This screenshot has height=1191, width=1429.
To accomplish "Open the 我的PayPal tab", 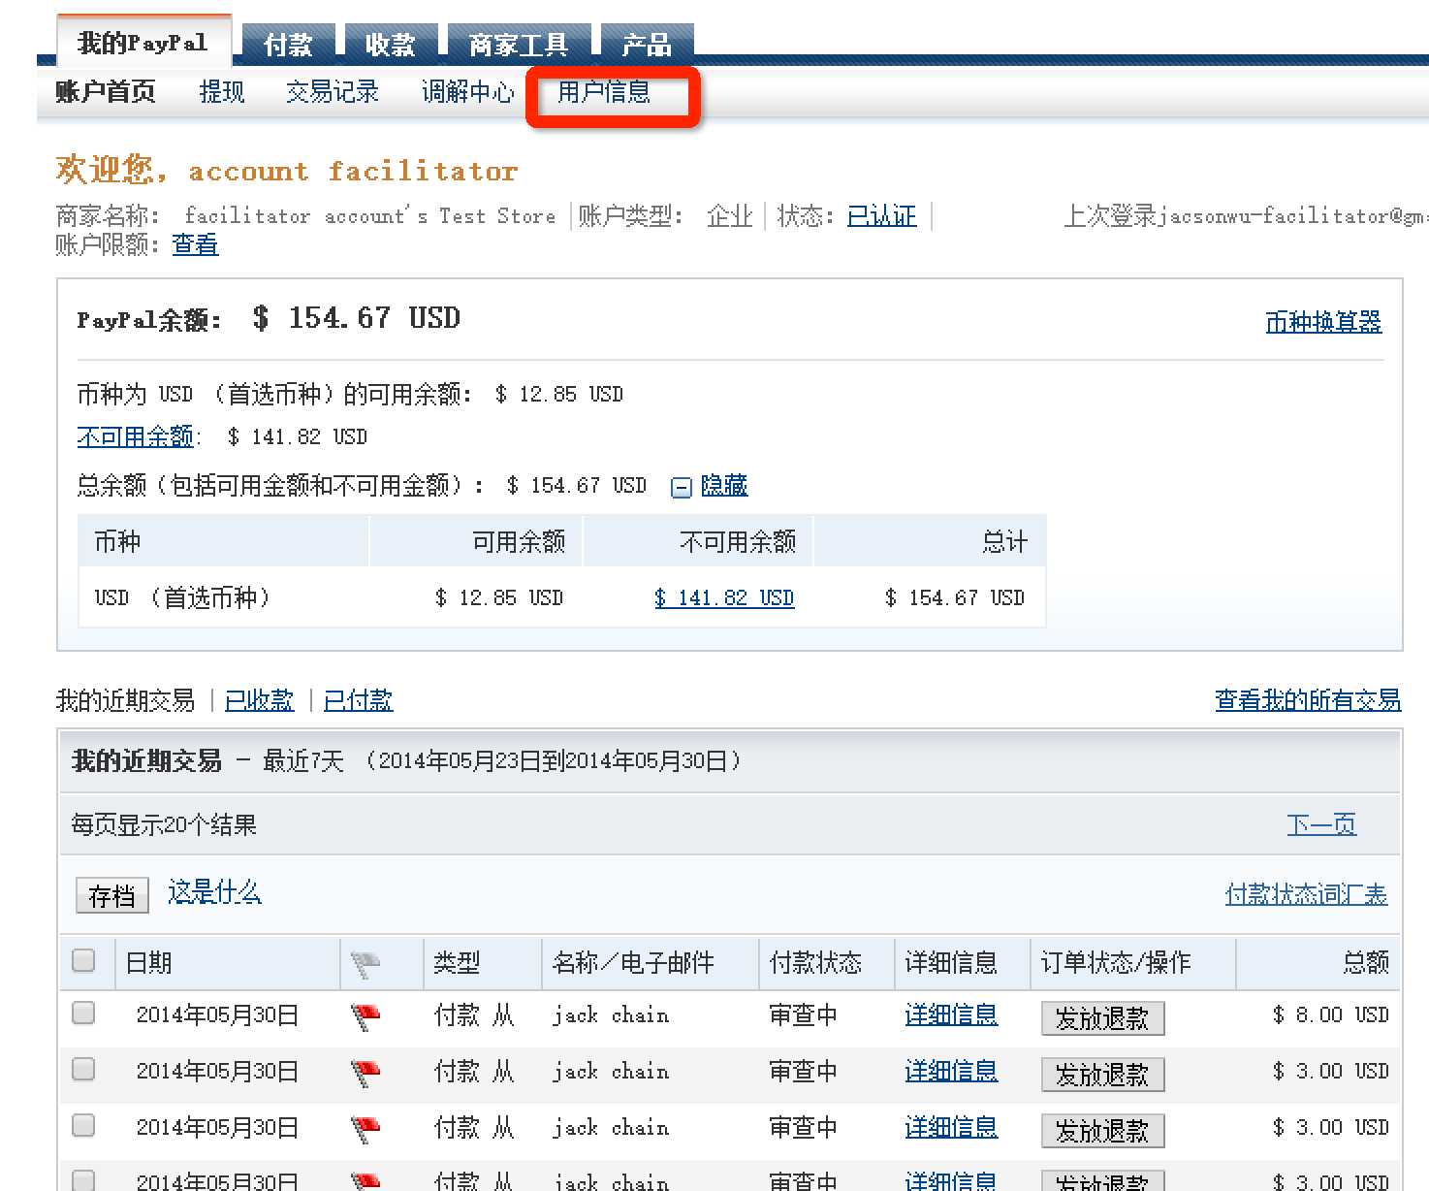I will coord(143,43).
